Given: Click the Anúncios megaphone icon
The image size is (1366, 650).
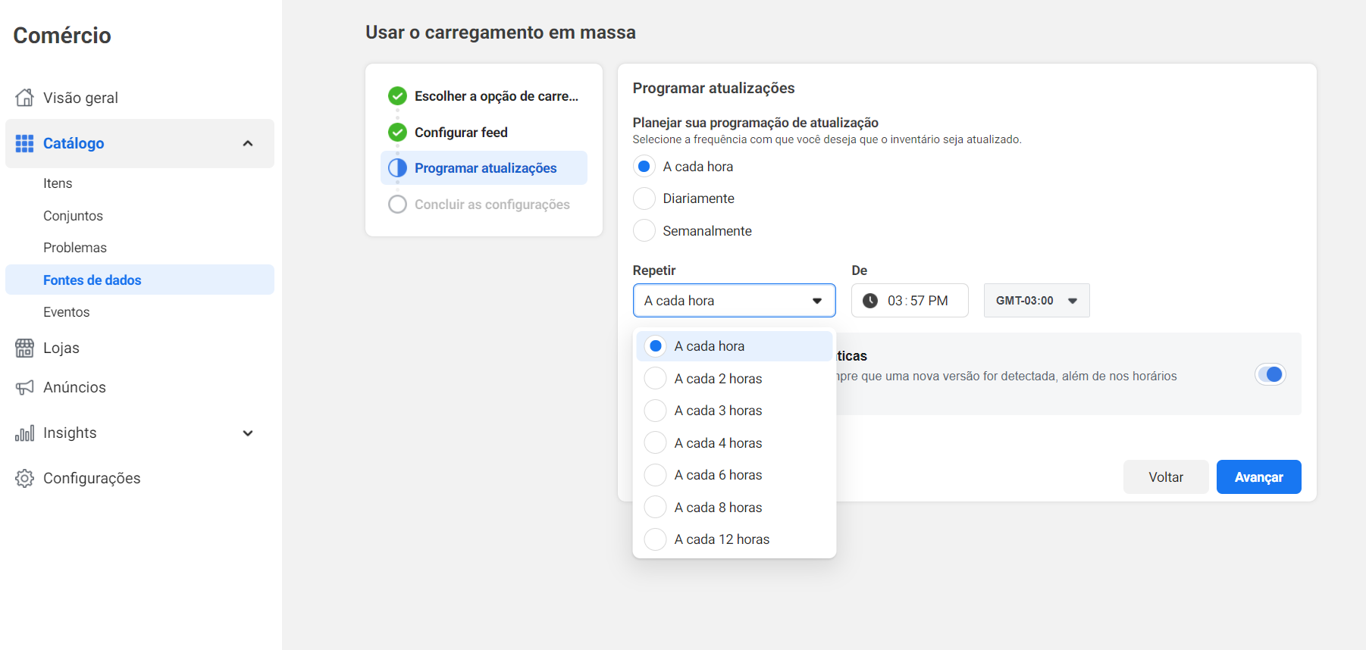Looking at the screenshot, I should (x=24, y=387).
